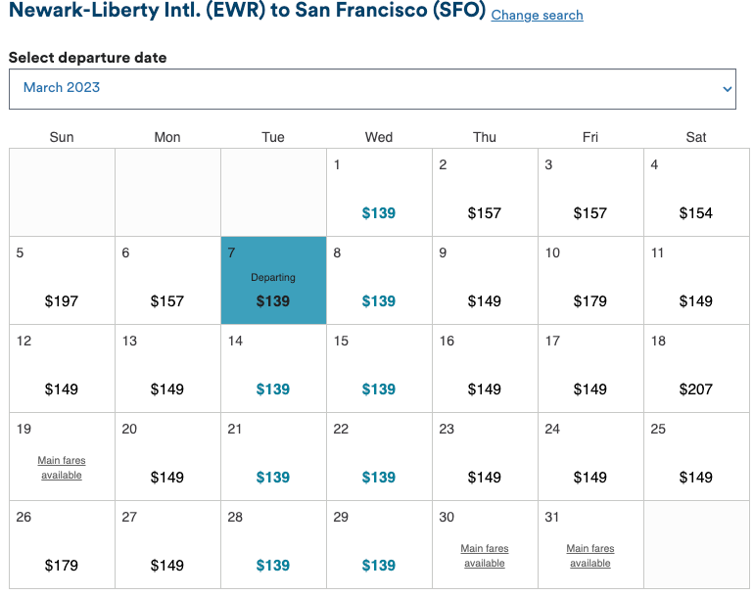Open the March 2023 month dropdown
754x595 pixels.
[x=372, y=89]
